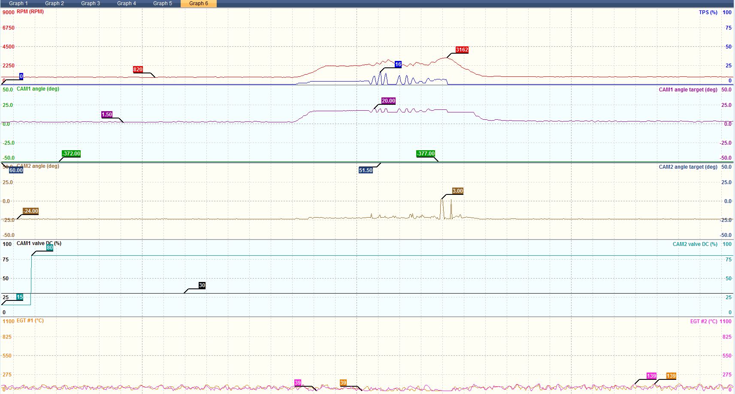Select the red 820 RPM value marker
Viewport: 735px width, 394px height.
(x=138, y=70)
